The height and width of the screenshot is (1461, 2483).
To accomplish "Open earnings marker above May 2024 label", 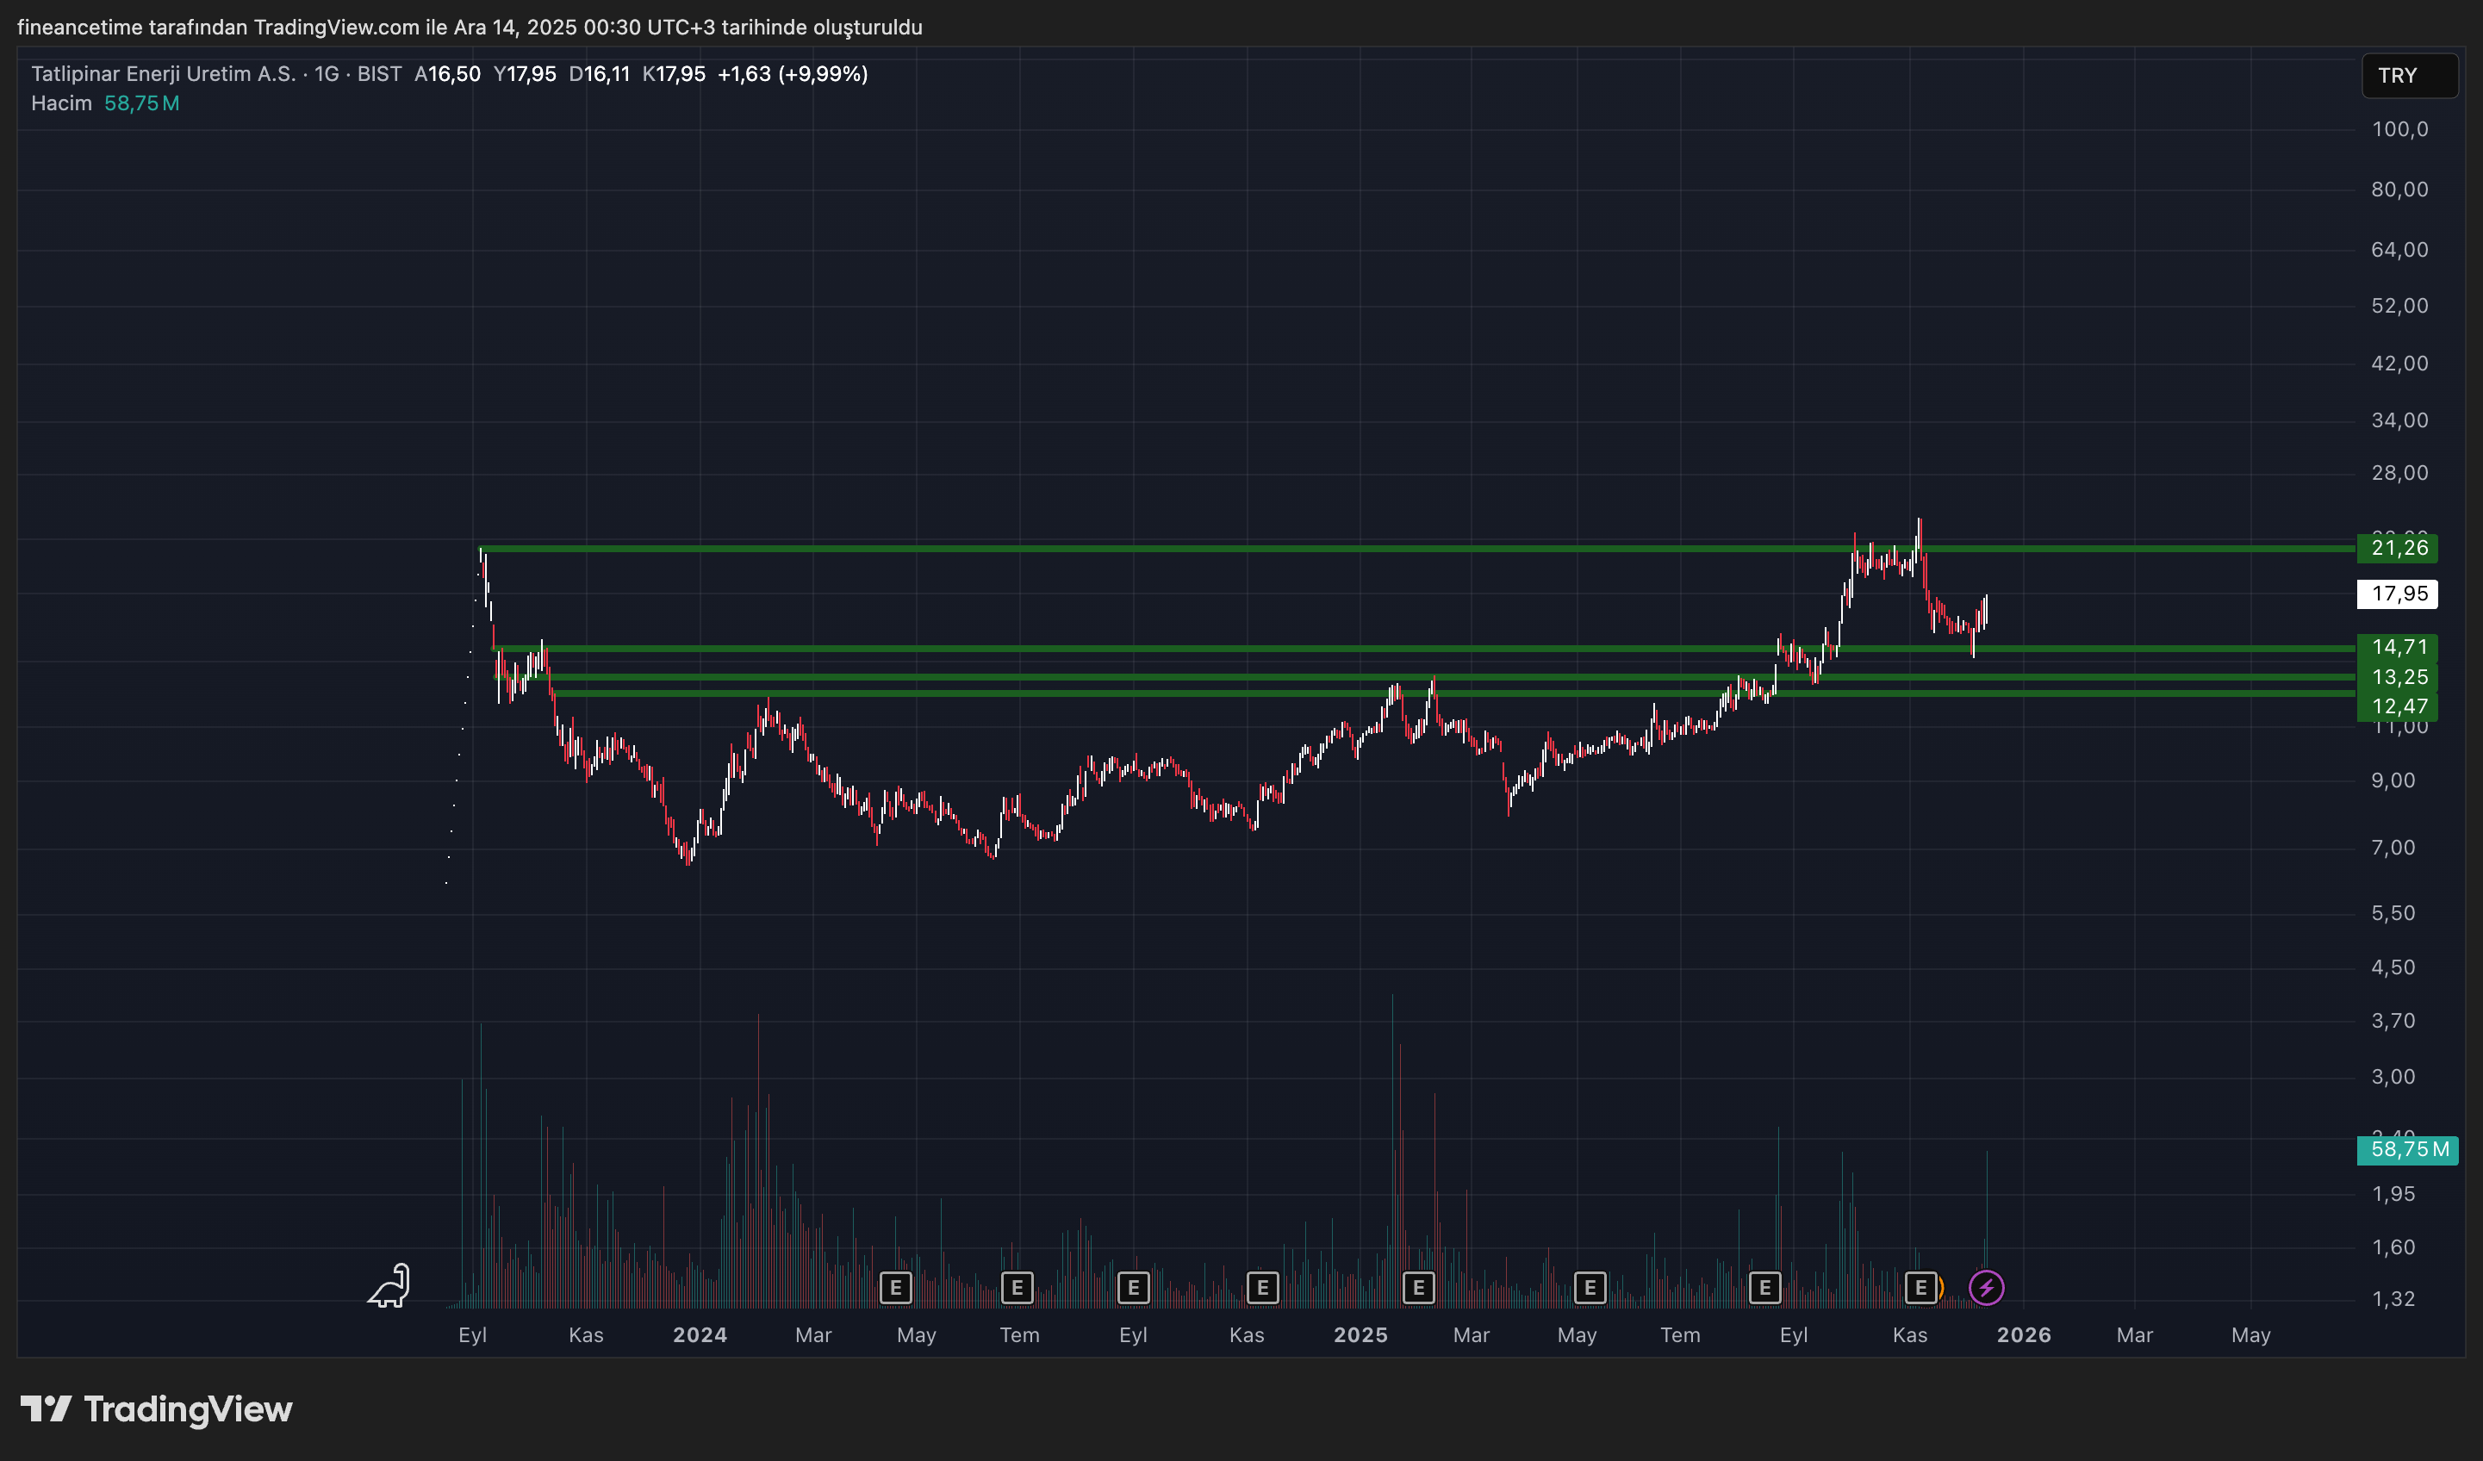I will coord(894,1287).
